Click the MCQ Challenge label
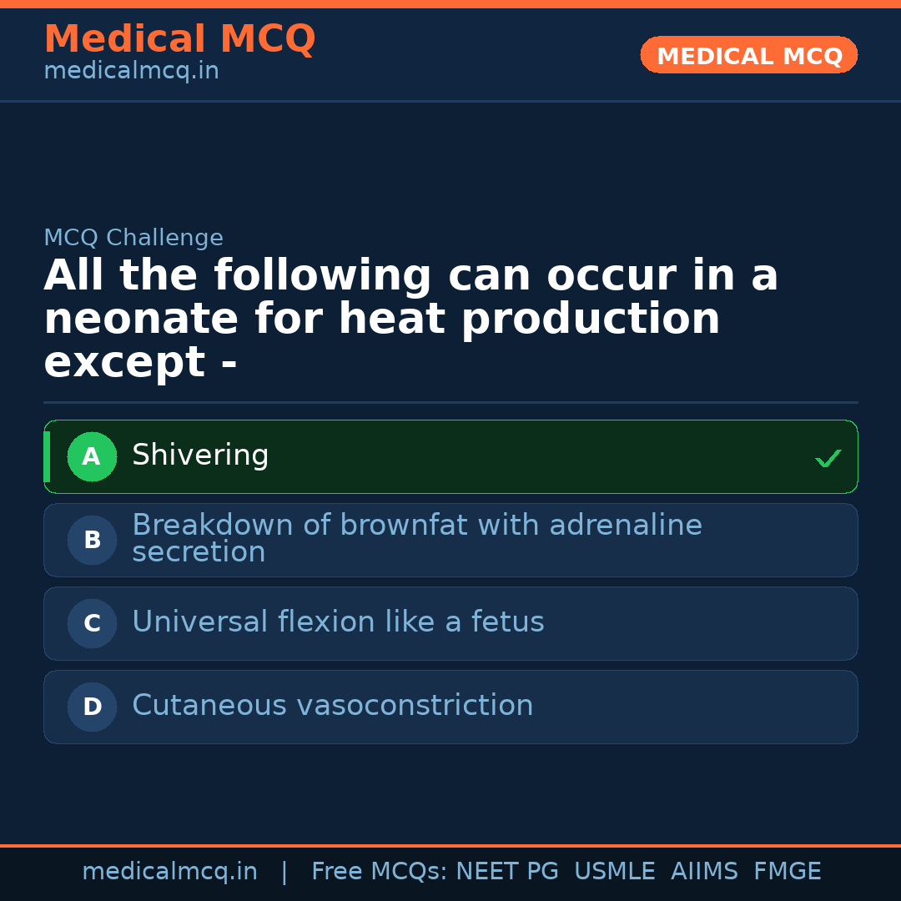 (133, 239)
